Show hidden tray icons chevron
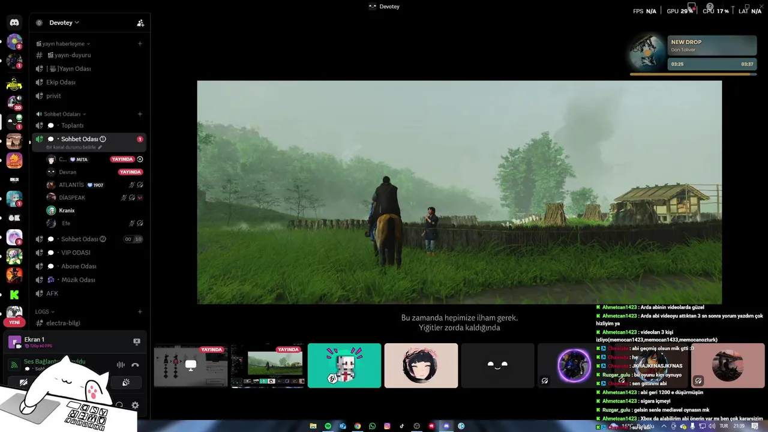The height and width of the screenshot is (432, 768). 664,426
